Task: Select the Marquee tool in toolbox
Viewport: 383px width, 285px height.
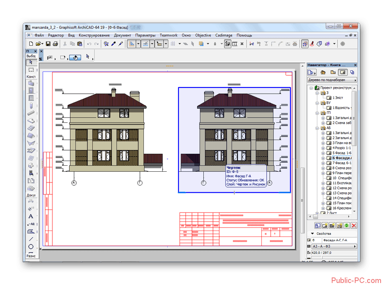Action: [x=31, y=70]
